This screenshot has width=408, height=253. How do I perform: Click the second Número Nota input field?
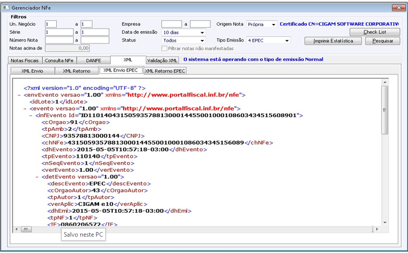(x=94, y=40)
